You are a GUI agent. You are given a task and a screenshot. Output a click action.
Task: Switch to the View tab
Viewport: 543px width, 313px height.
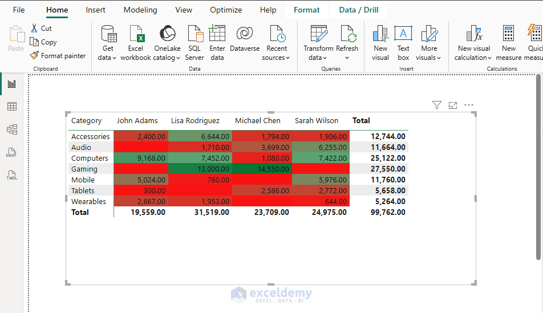point(184,10)
